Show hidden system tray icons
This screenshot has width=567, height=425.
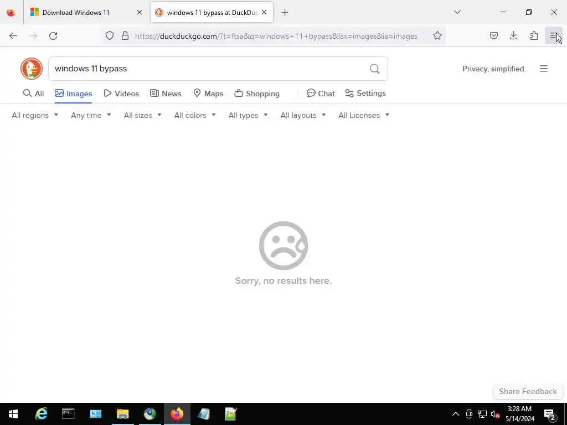[x=456, y=414]
